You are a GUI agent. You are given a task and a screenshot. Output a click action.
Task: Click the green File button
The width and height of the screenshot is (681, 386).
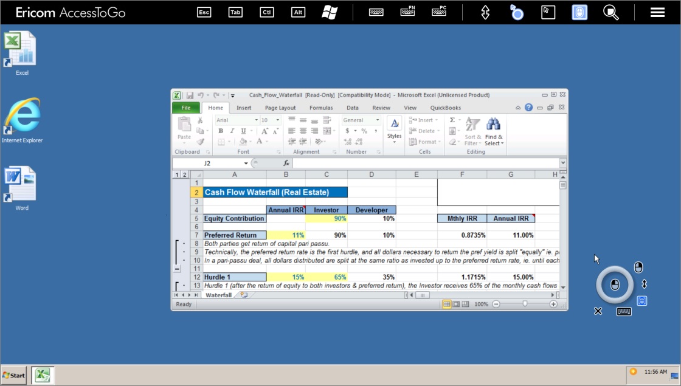coord(186,108)
